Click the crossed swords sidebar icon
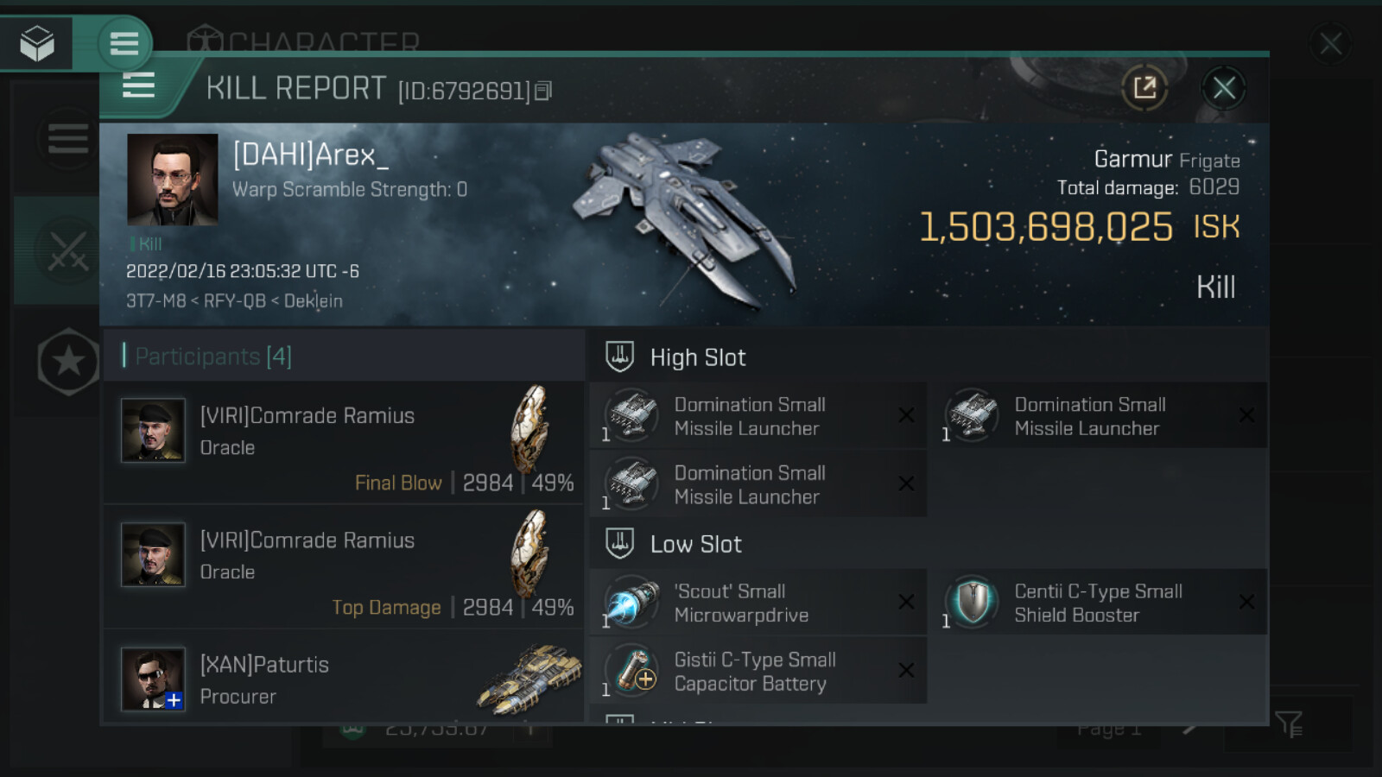 [67, 250]
